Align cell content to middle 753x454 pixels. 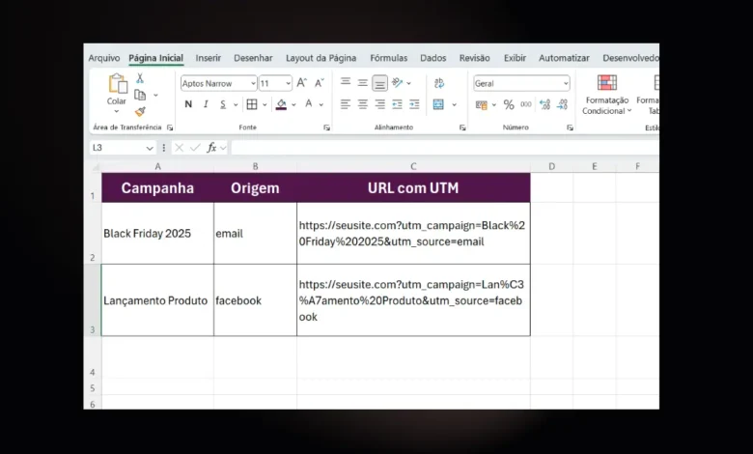coord(363,83)
